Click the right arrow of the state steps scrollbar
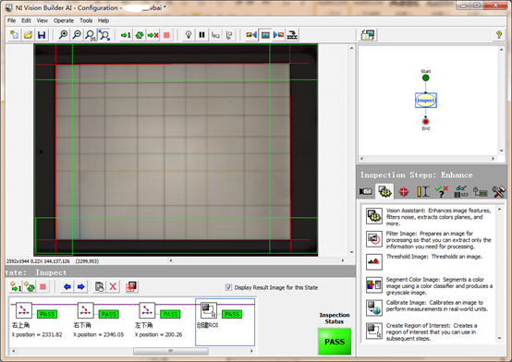 pyautogui.click(x=251, y=351)
